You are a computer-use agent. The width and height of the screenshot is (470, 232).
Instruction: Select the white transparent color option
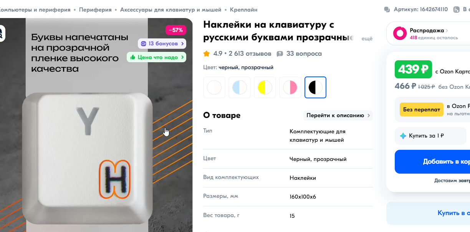214,88
